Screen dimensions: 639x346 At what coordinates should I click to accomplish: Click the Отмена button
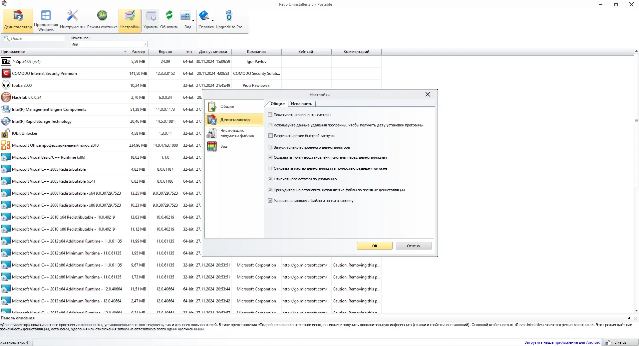tap(413, 246)
